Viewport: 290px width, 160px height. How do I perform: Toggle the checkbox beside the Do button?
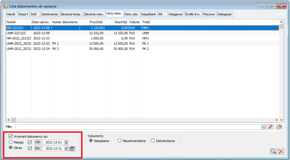click(30, 148)
